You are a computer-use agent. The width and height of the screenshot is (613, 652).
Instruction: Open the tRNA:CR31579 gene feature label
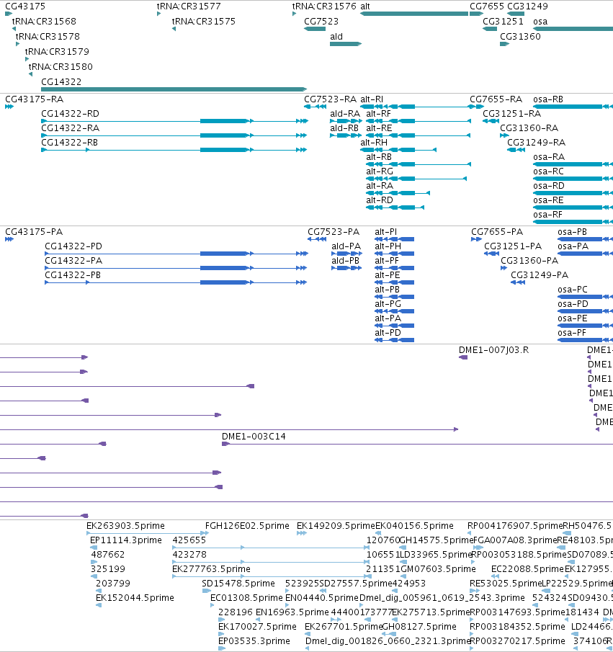pos(57,52)
